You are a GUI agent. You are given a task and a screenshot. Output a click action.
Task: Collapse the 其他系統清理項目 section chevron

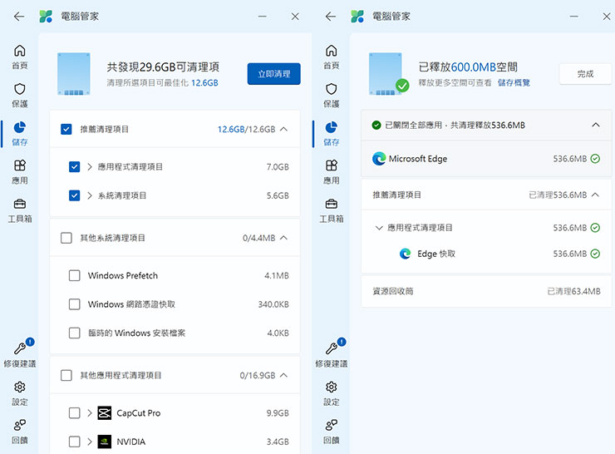point(283,238)
